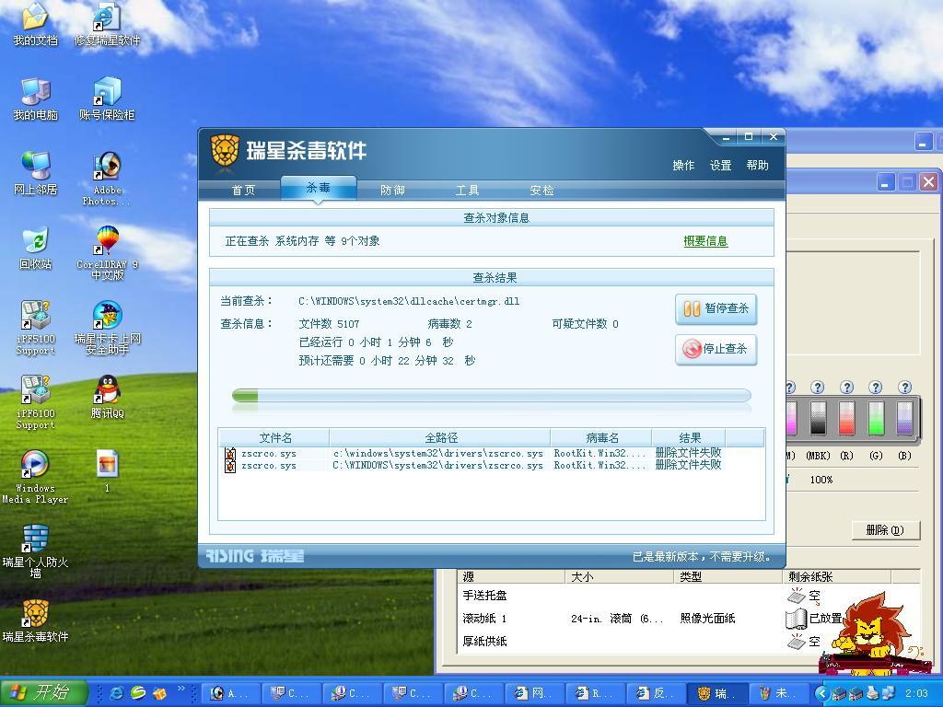Open 网上邻居 on the desktop

pyautogui.click(x=35, y=173)
